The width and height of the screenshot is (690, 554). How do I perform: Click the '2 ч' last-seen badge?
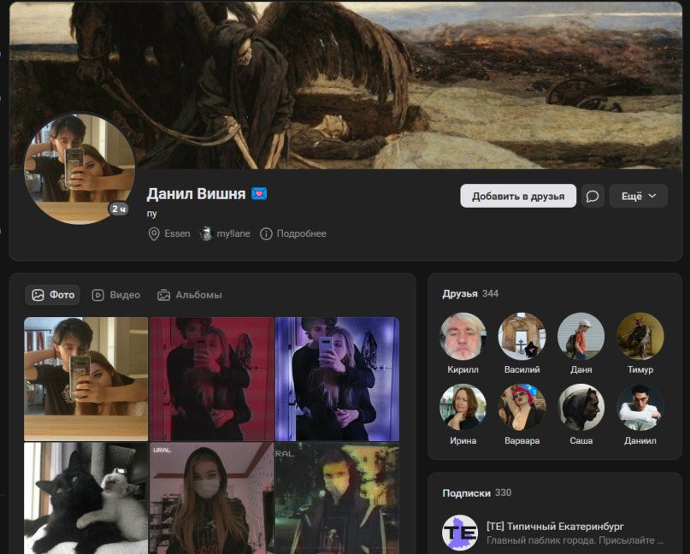click(119, 209)
